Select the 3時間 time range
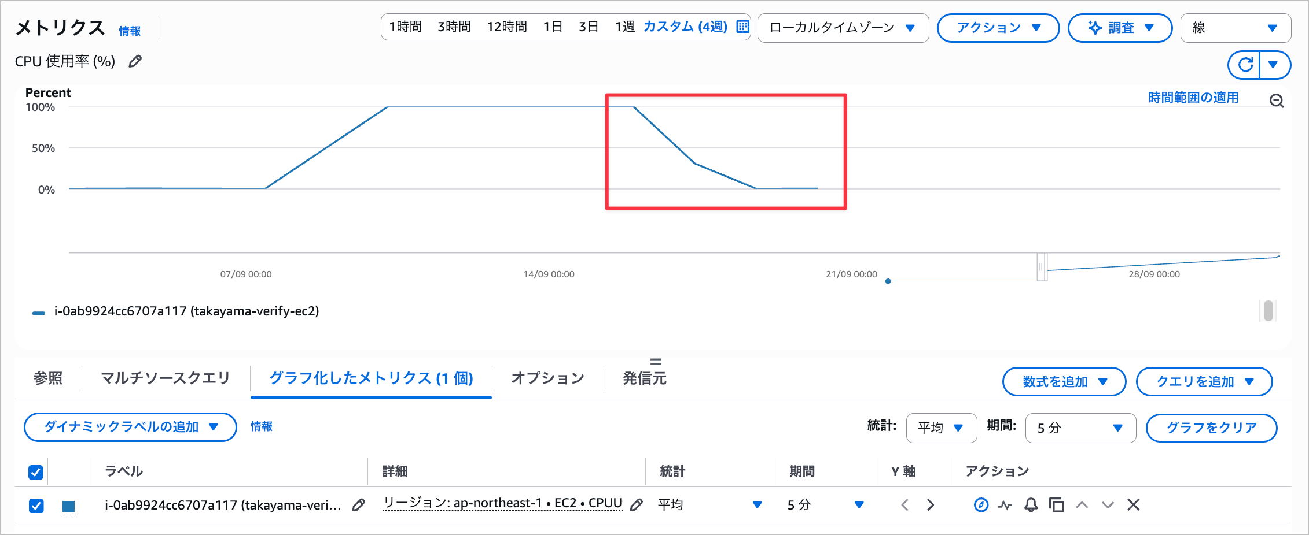Viewport: 1309px width, 535px height. (x=454, y=27)
